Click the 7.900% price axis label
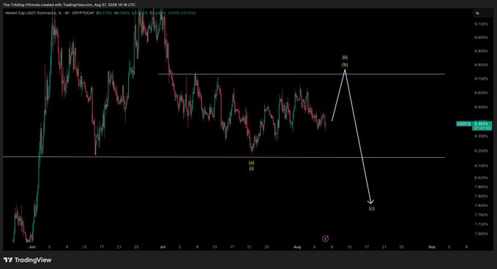Viewport: 497px width, 269px height. [x=481, y=196]
